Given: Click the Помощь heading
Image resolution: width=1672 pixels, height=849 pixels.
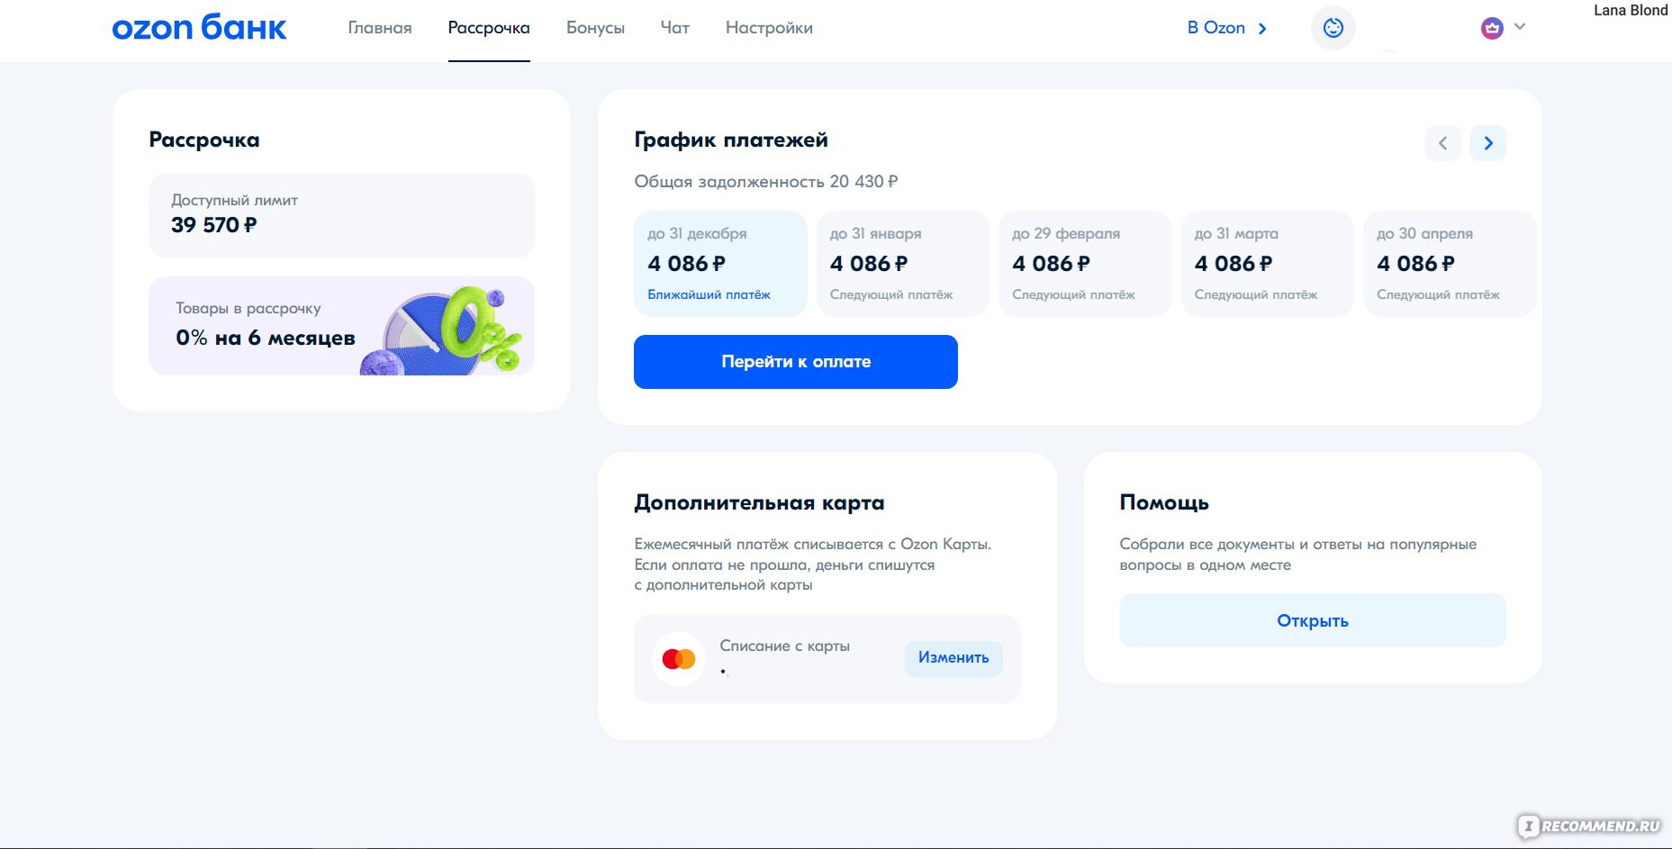Looking at the screenshot, I should (x=1164, y=502).
